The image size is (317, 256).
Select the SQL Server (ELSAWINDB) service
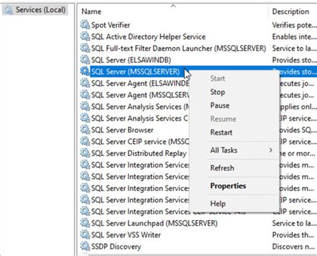point(131,60)
